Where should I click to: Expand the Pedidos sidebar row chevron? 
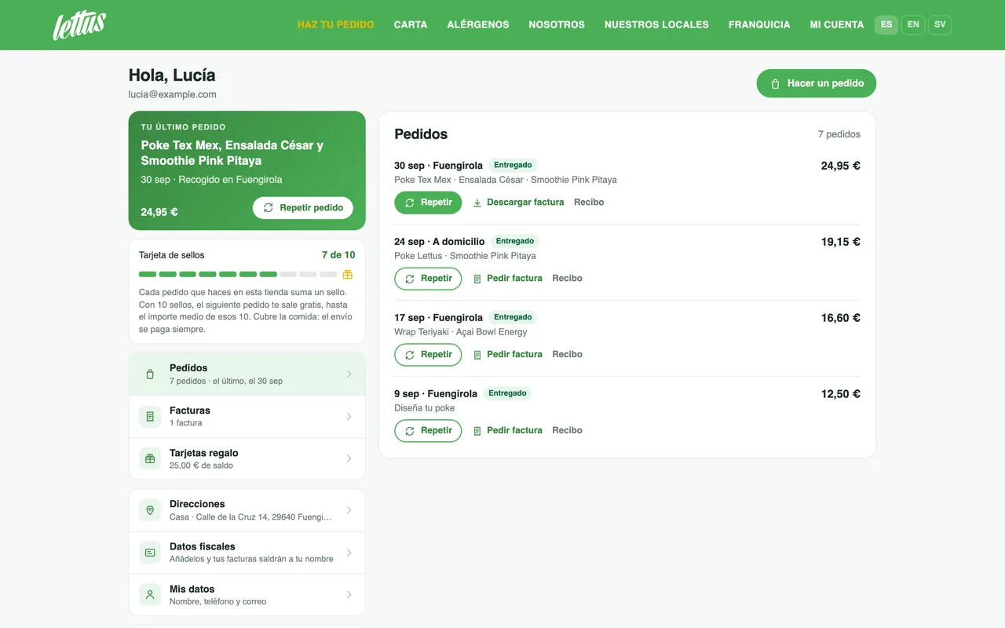[x=349, y=374]
